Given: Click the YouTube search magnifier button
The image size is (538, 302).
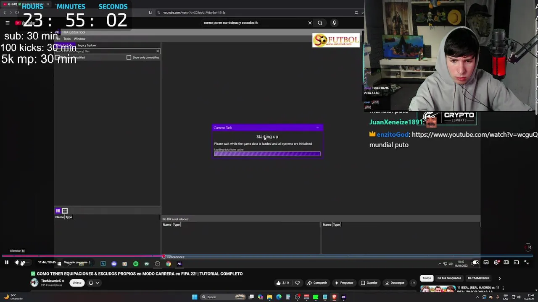Looking at the screenshot, I should coord(320,23).
